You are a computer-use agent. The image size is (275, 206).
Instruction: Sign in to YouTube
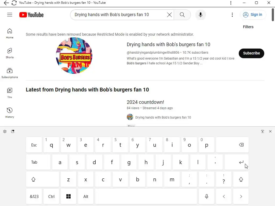point(253,15)
